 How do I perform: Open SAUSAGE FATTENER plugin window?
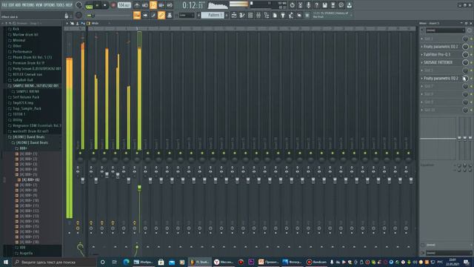(438, 62)
